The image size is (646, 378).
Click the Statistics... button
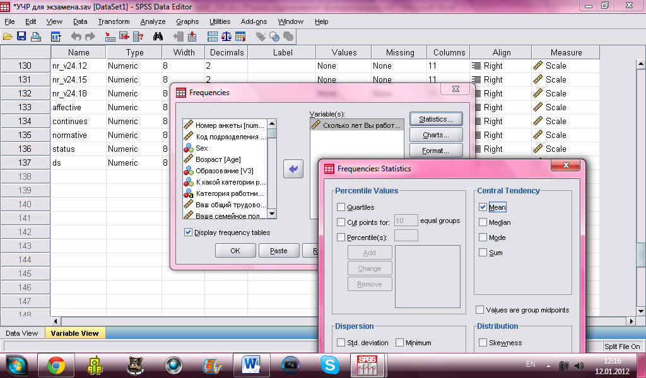[436, 119]
